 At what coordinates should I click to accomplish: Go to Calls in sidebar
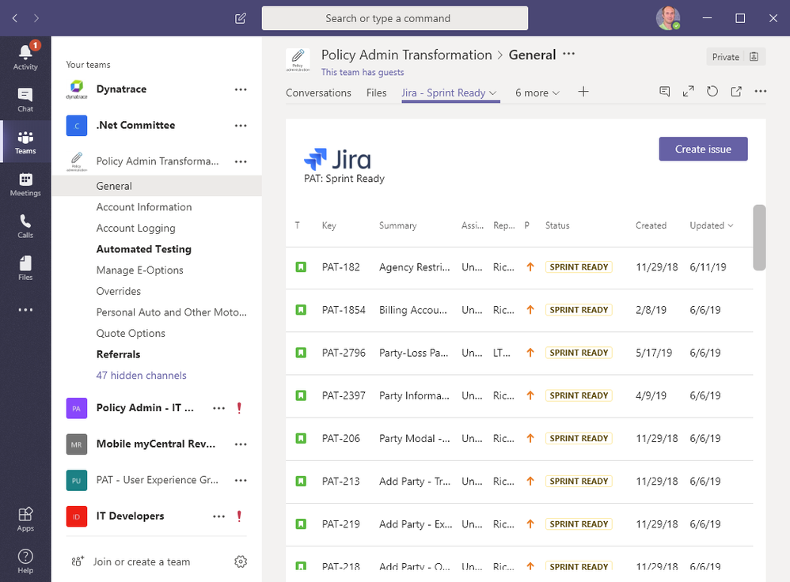point(25,225)
